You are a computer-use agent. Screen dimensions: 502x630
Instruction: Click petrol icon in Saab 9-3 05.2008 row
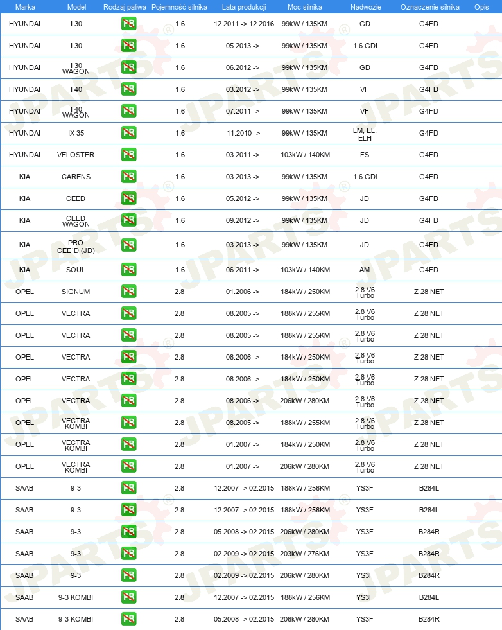coord(129,532)
